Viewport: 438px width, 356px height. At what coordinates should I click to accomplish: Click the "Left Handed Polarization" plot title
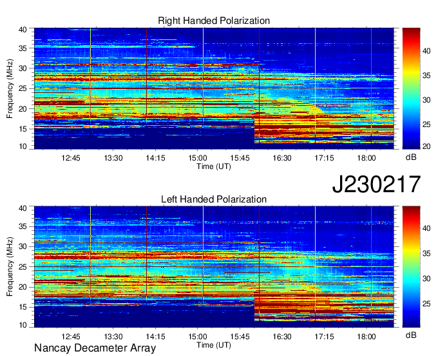click(x=214, y=199)
